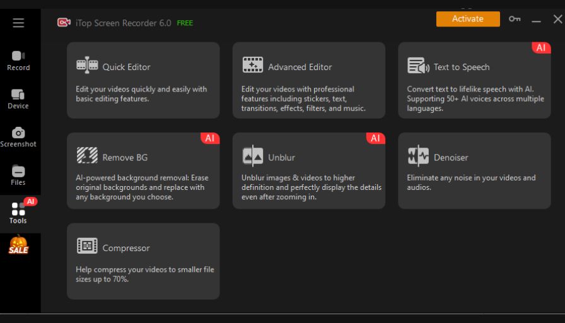Click the iTop Screen Recorder 6.0 title
Viewport: 565px width, 323px height.
[x=123, y=23]
